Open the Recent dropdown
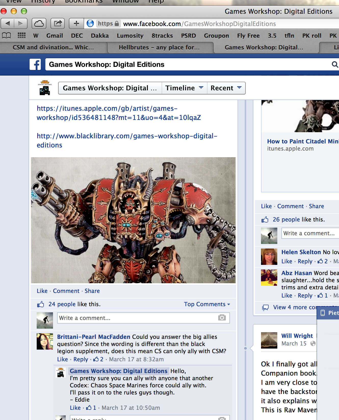Image resolution: width=339 pixels, height=420 pixels. [x=226, y=88]
